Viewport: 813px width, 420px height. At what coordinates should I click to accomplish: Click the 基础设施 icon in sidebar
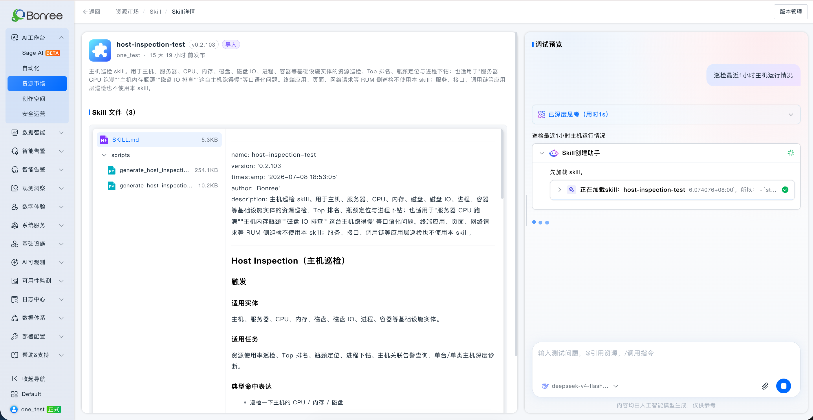[14, 244]
